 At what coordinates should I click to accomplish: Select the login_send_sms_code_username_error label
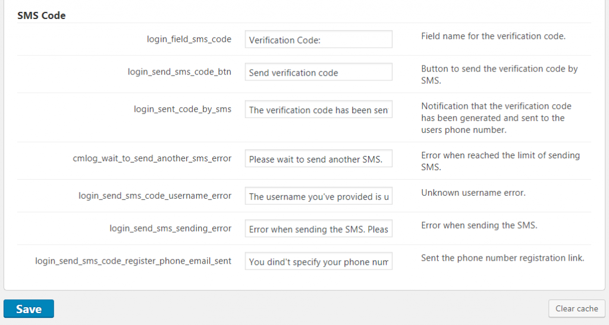pos(155,196)
